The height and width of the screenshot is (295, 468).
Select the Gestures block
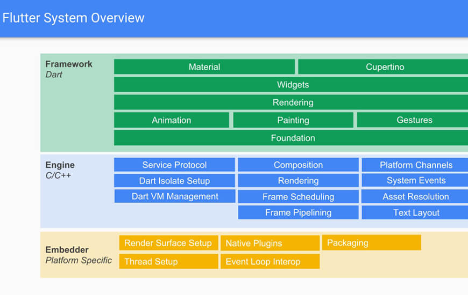coord(413,120)
